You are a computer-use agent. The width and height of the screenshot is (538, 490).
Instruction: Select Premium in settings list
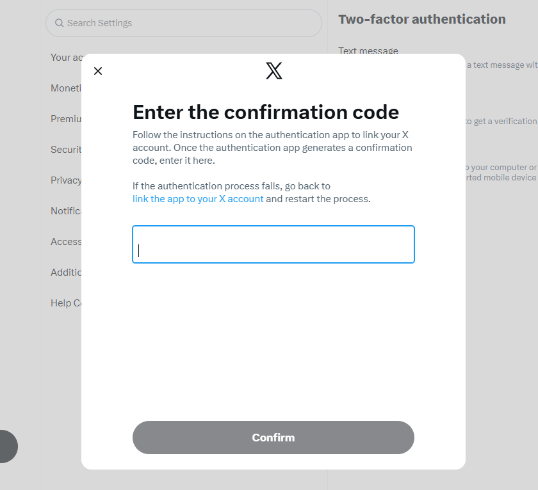coord(66,119)
